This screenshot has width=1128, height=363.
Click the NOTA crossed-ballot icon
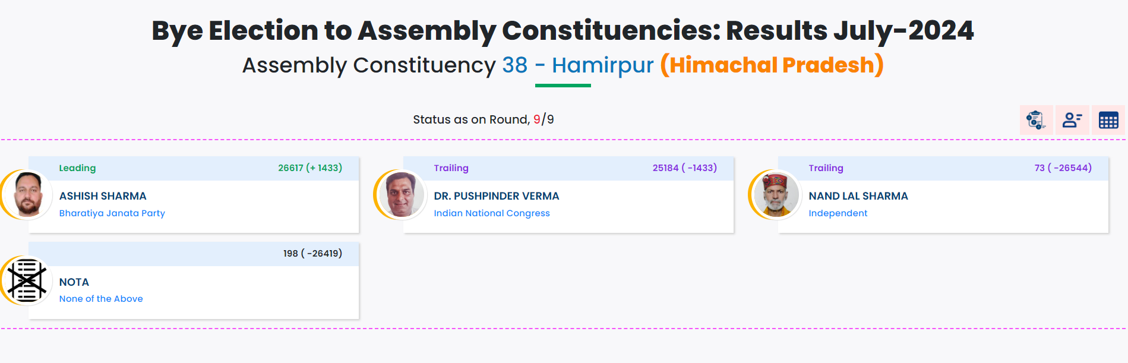tap(27, 280)
